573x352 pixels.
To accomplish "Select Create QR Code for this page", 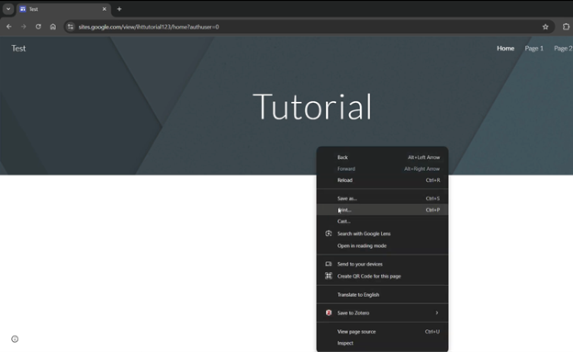I will (382, 276).
